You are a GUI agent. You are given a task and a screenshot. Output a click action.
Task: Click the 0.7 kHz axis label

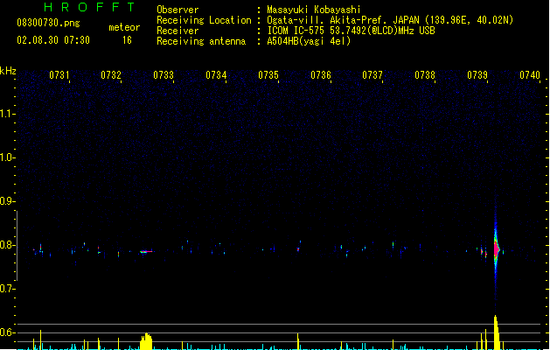point(7,289)
